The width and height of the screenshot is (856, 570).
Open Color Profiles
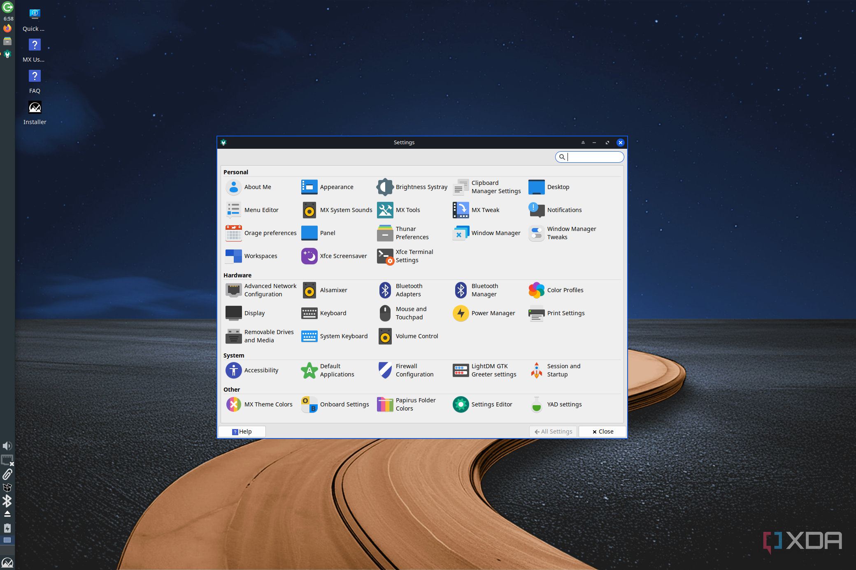[556, 290]
